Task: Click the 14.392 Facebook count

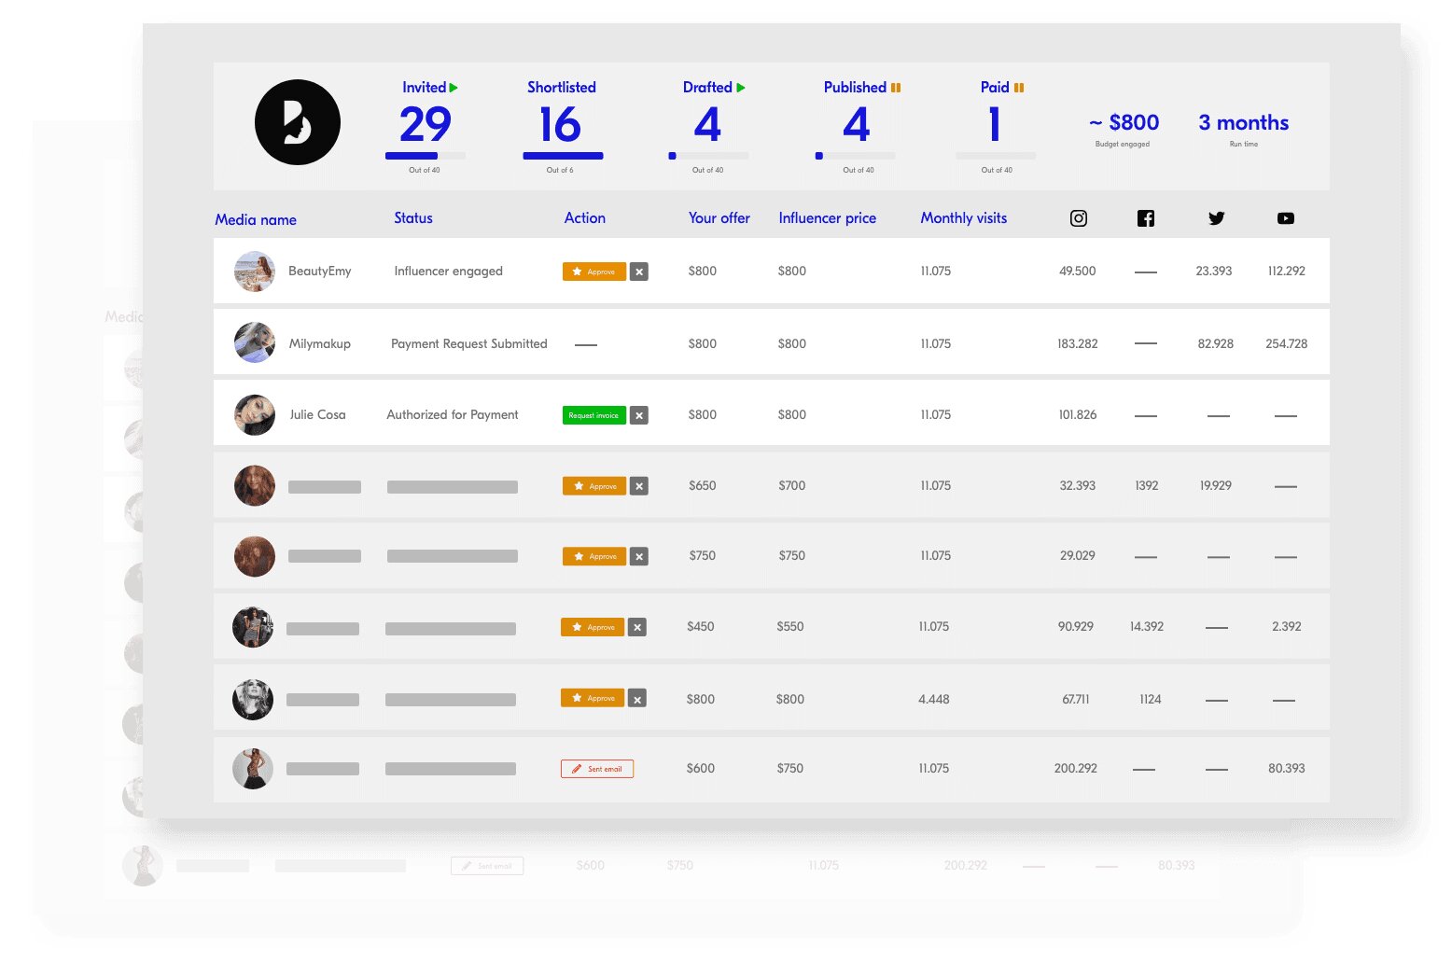Action: (1147, 627)
